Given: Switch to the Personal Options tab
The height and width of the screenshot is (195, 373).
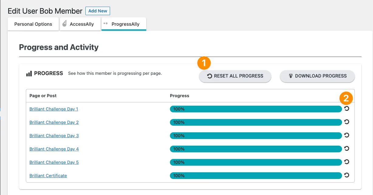Looking at the screenshot, I should click(x=33, y=24).
